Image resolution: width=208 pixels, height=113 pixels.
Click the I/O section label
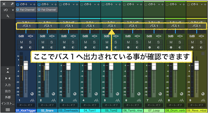6,10
